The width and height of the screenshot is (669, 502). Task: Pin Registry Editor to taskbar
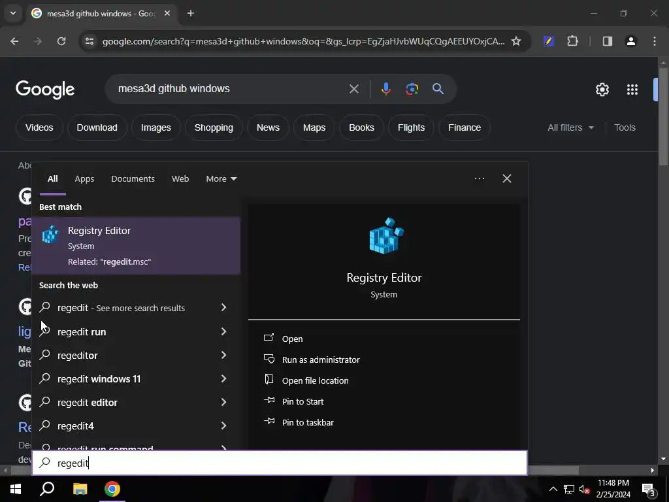(308, 422)
